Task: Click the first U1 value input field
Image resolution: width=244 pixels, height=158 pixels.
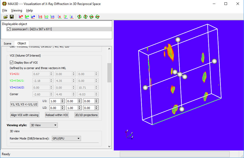Action: (55, 101)
